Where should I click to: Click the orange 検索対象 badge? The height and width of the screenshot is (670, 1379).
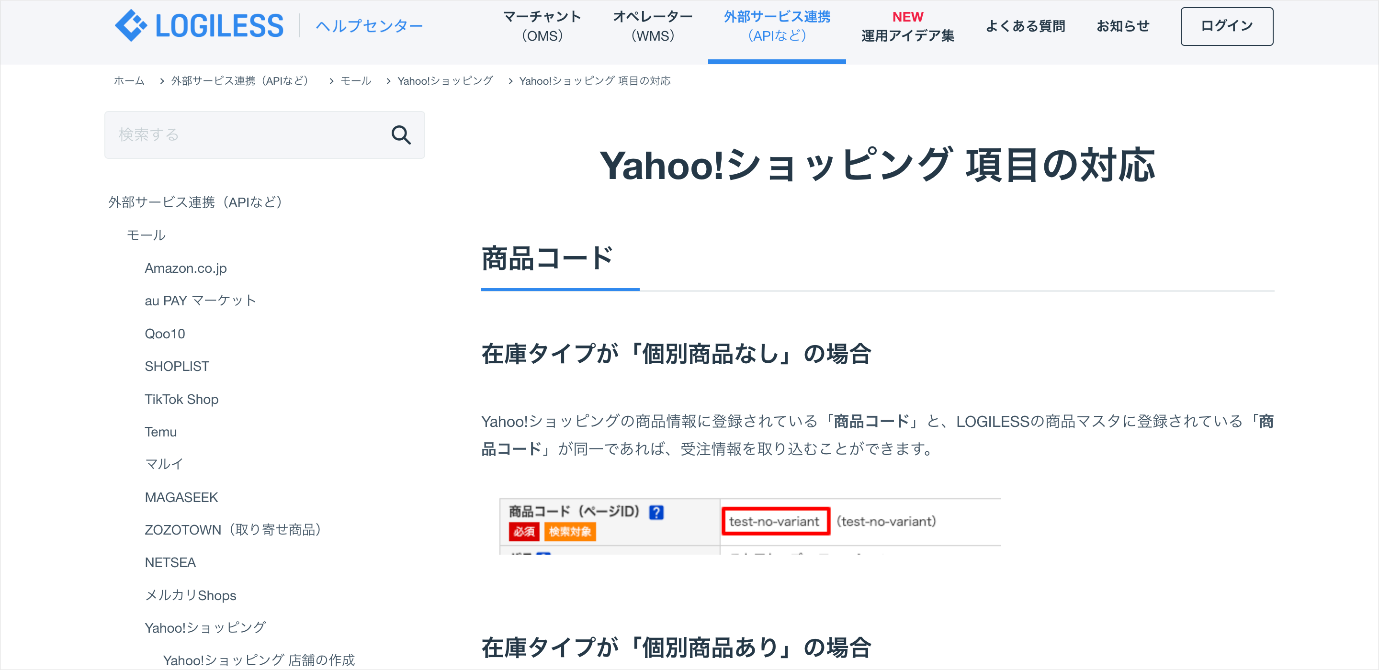tap(570, 531)
